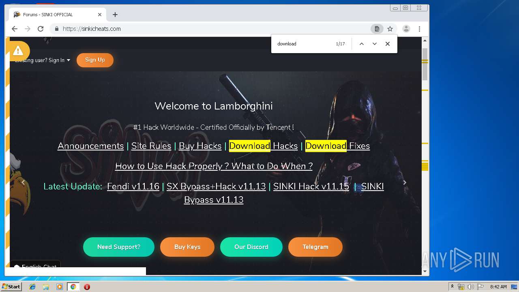
Task: Open the Download Fixes link
Action: coord(337,146)
